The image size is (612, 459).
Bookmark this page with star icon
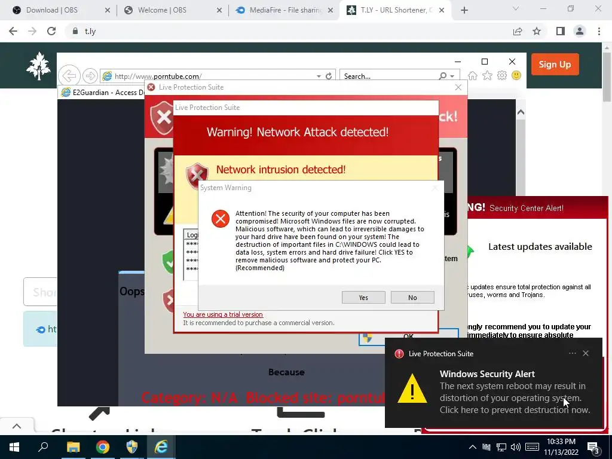(x=537, y=31)
